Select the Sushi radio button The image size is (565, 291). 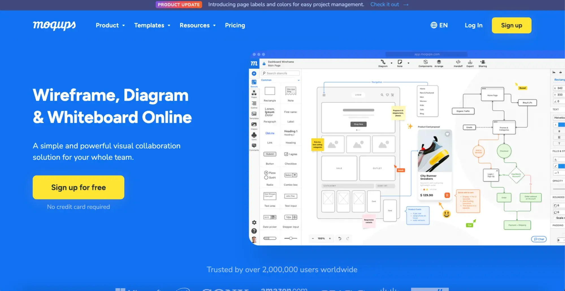[266, 177]
